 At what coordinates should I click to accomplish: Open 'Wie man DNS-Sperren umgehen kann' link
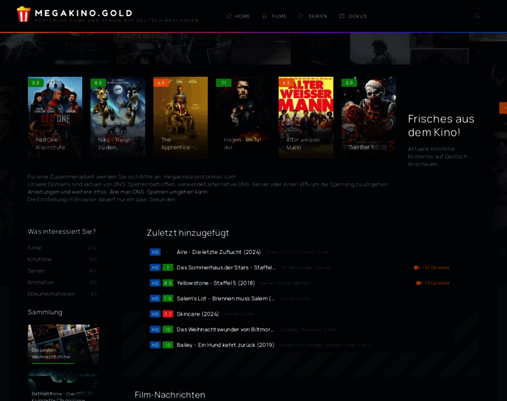159,192
